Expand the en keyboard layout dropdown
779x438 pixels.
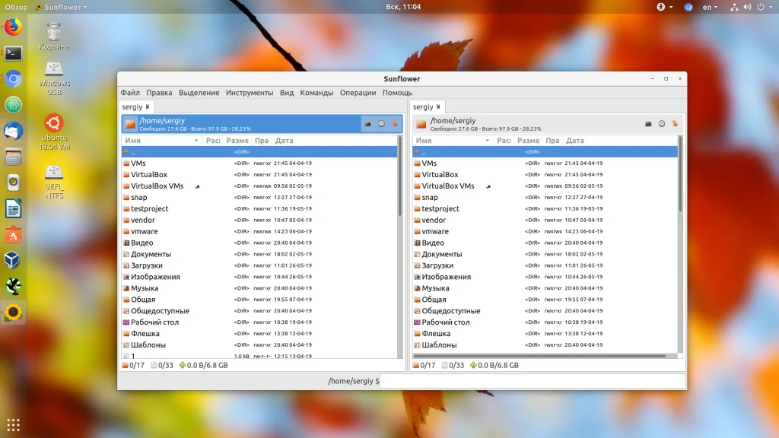709,7
